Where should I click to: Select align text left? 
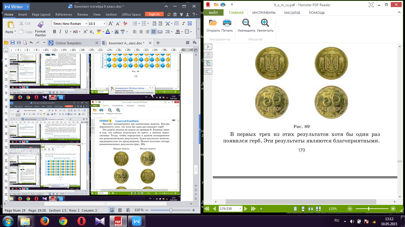tap(135, 32)
